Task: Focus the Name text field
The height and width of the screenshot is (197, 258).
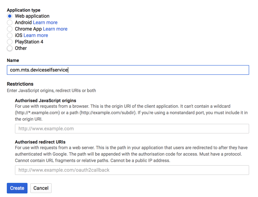Action: coord(128,70)
